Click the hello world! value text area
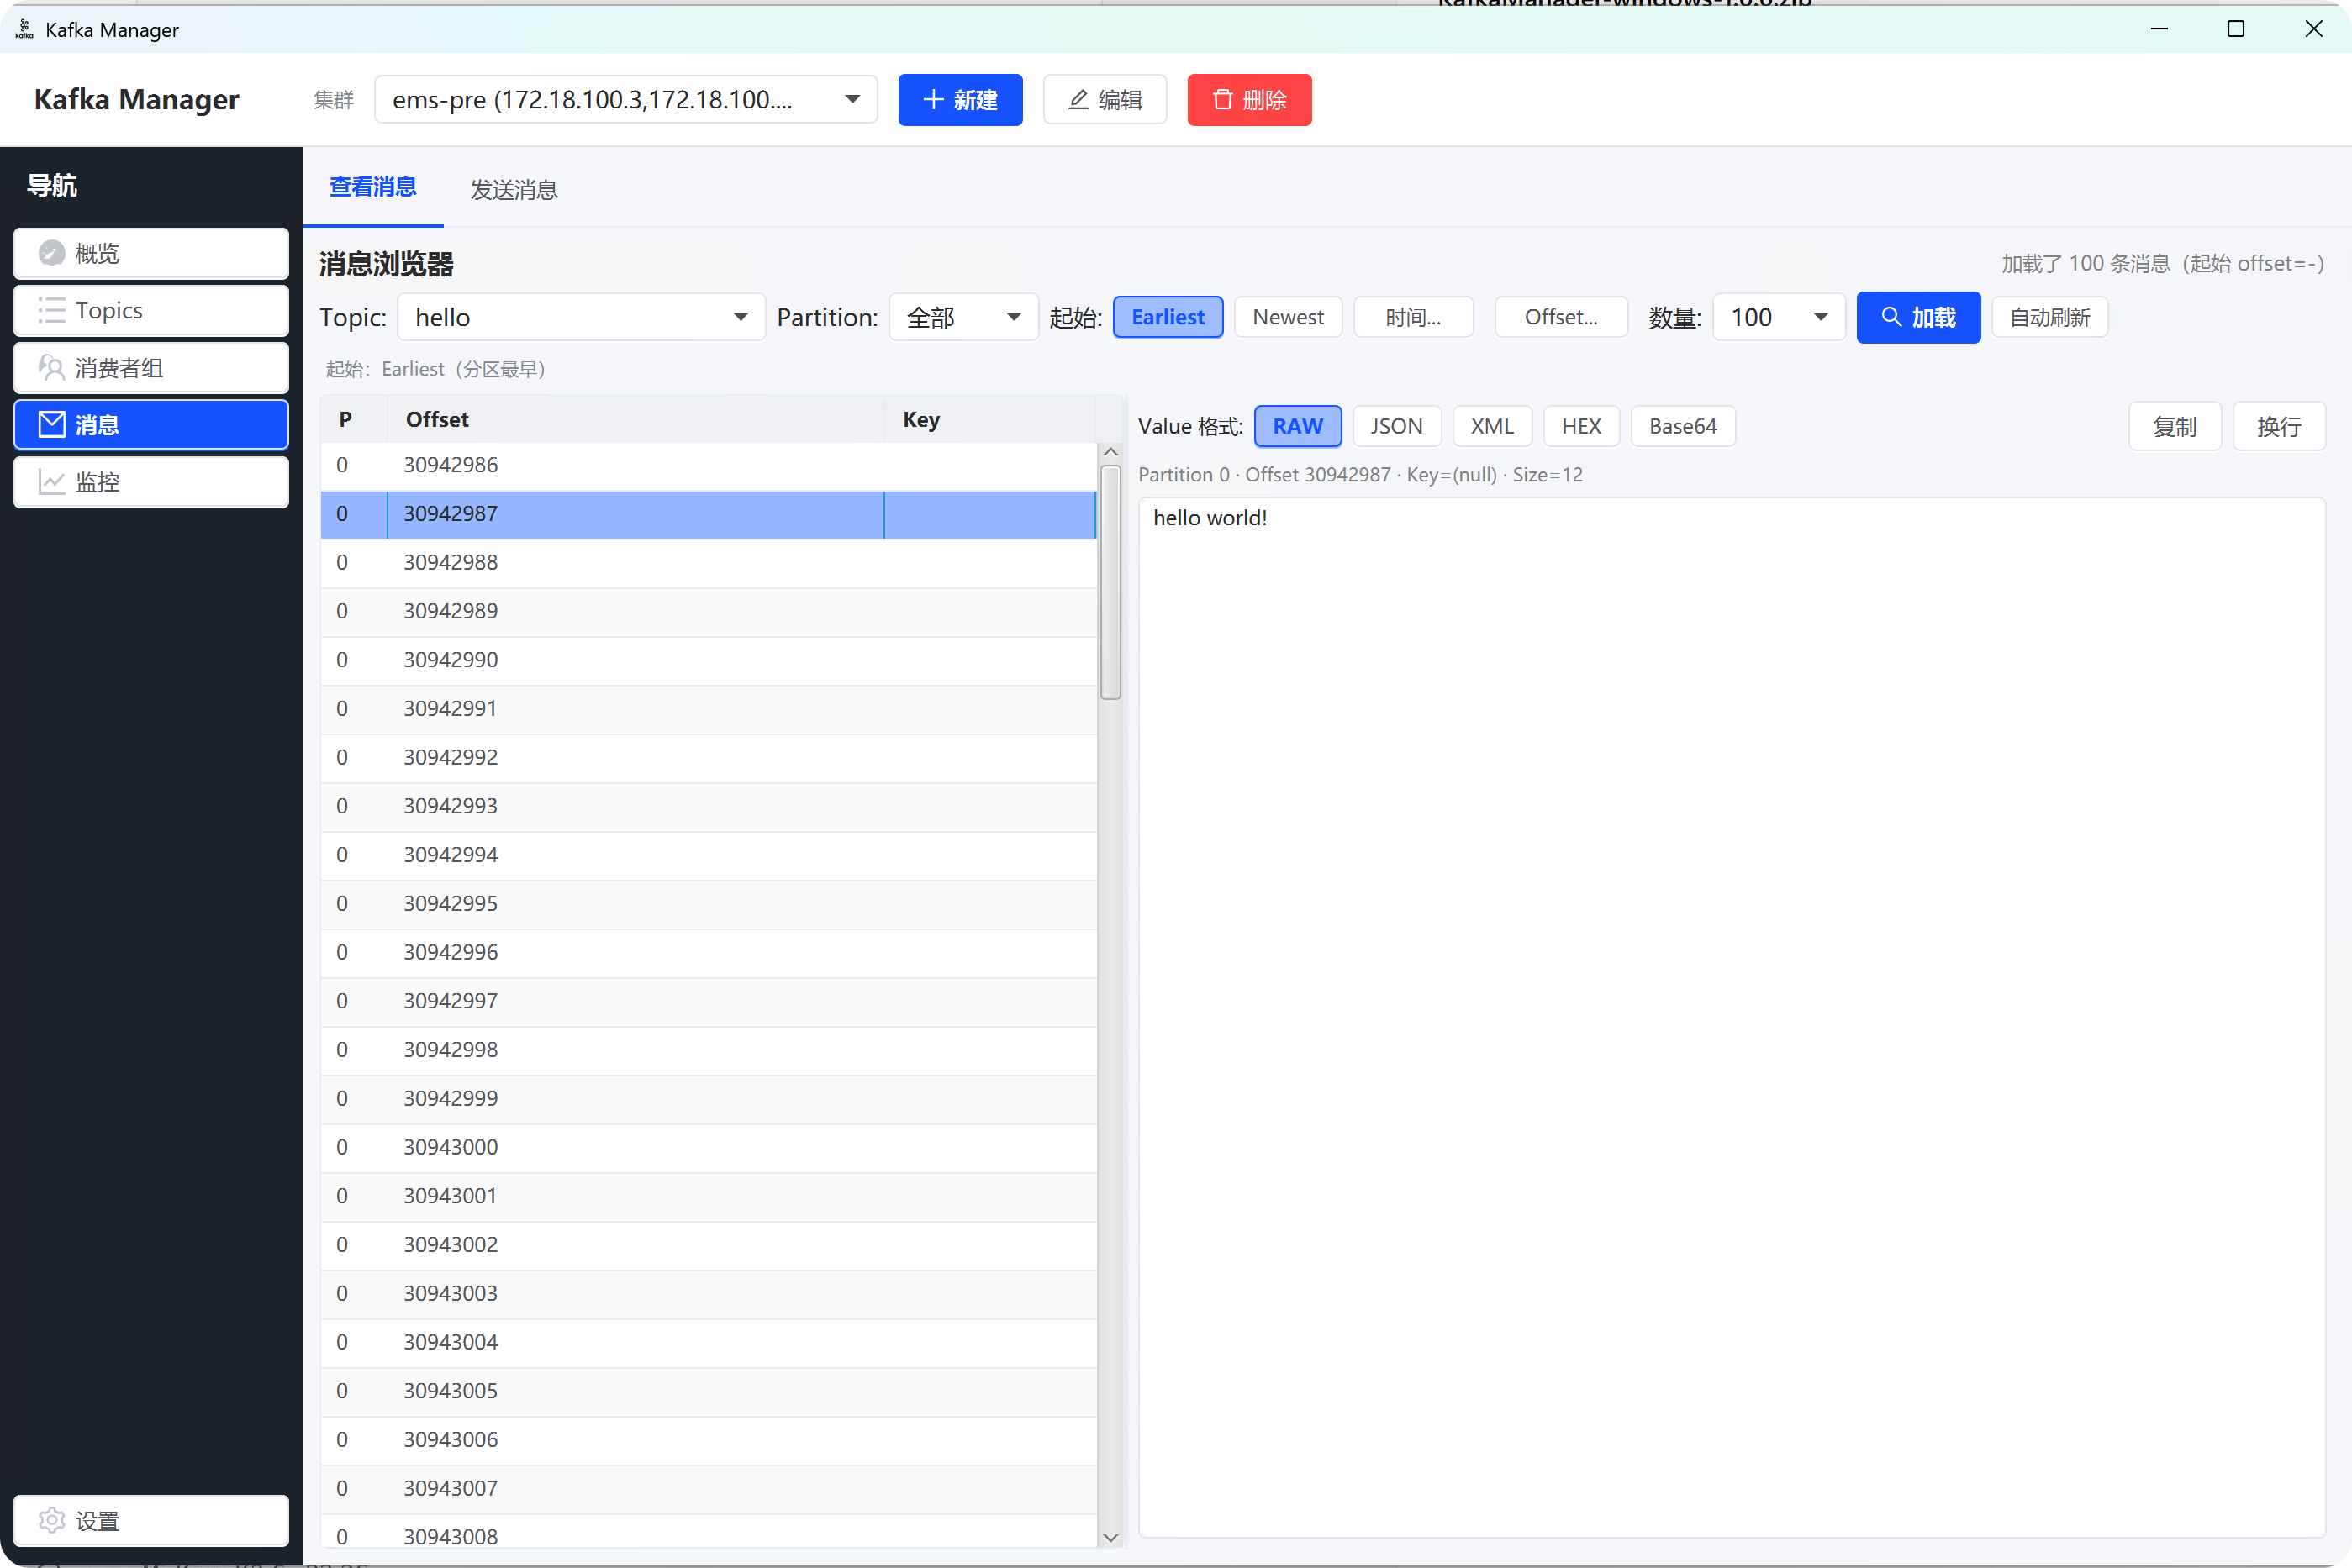 pyautogui.click(x=1731, y=1017)
